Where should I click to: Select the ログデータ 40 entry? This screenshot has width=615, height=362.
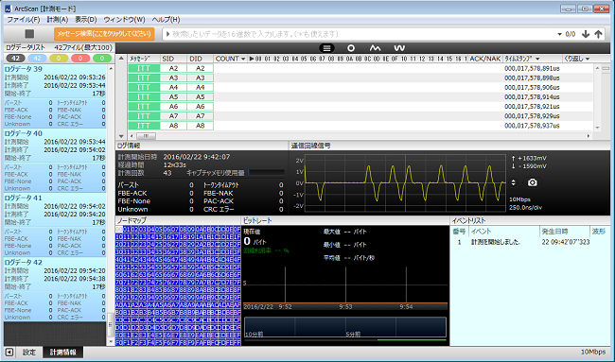55,161
